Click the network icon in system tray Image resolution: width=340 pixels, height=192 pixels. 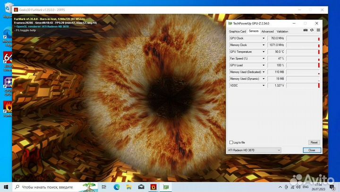(x=292, y=187)
